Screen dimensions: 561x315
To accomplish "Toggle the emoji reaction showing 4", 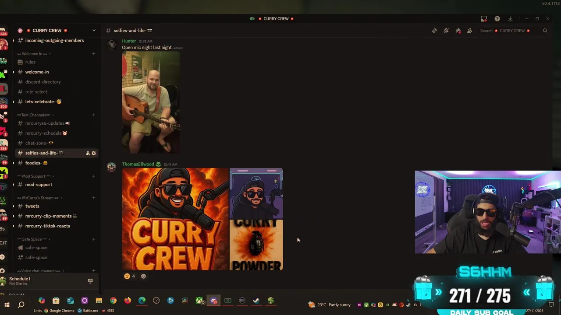I will point(129,276).
